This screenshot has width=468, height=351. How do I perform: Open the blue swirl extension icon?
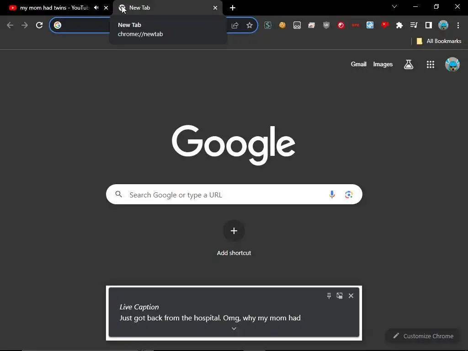(x=370, y=26)
